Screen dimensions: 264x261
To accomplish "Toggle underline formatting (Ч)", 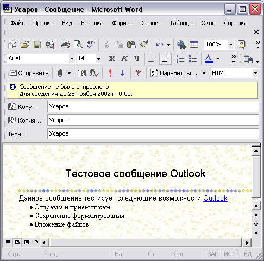I will pyautogui.click(x=137, y=59).
